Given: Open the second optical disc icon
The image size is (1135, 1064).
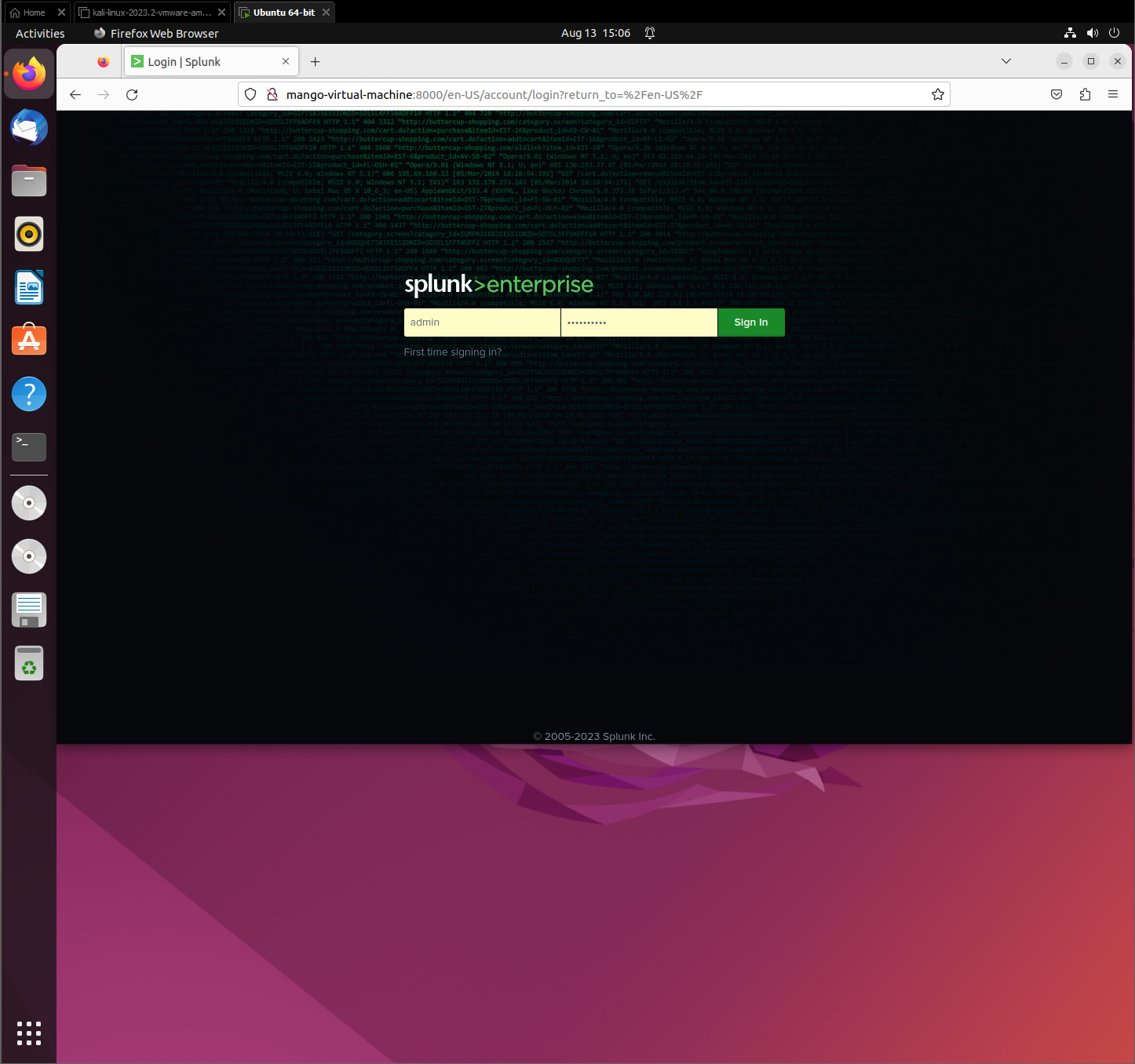Looking at the screenshot, I should point(29,556).
